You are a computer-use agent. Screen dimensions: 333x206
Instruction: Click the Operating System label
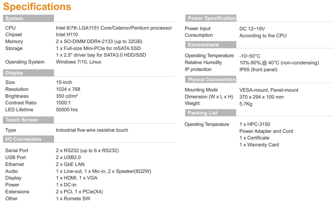pos(25,62)
